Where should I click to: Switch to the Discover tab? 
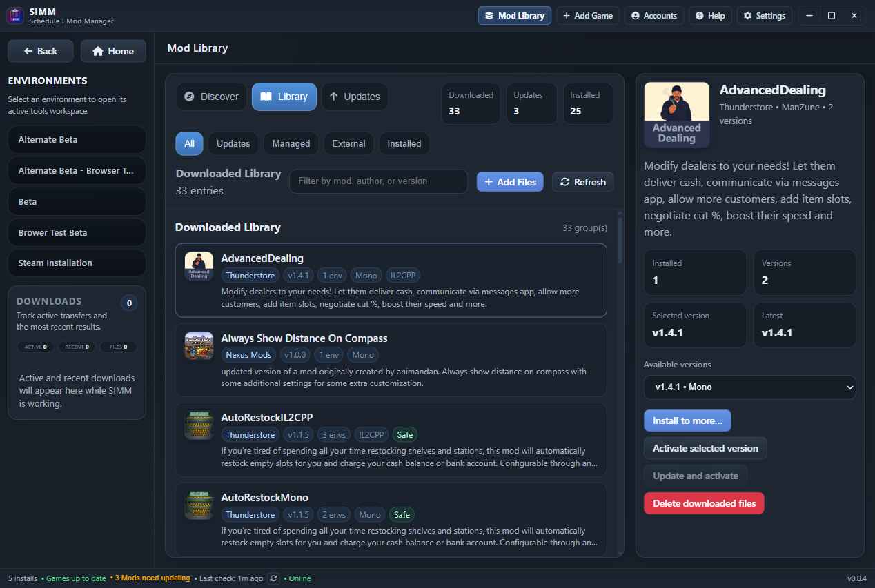(211, 97)
